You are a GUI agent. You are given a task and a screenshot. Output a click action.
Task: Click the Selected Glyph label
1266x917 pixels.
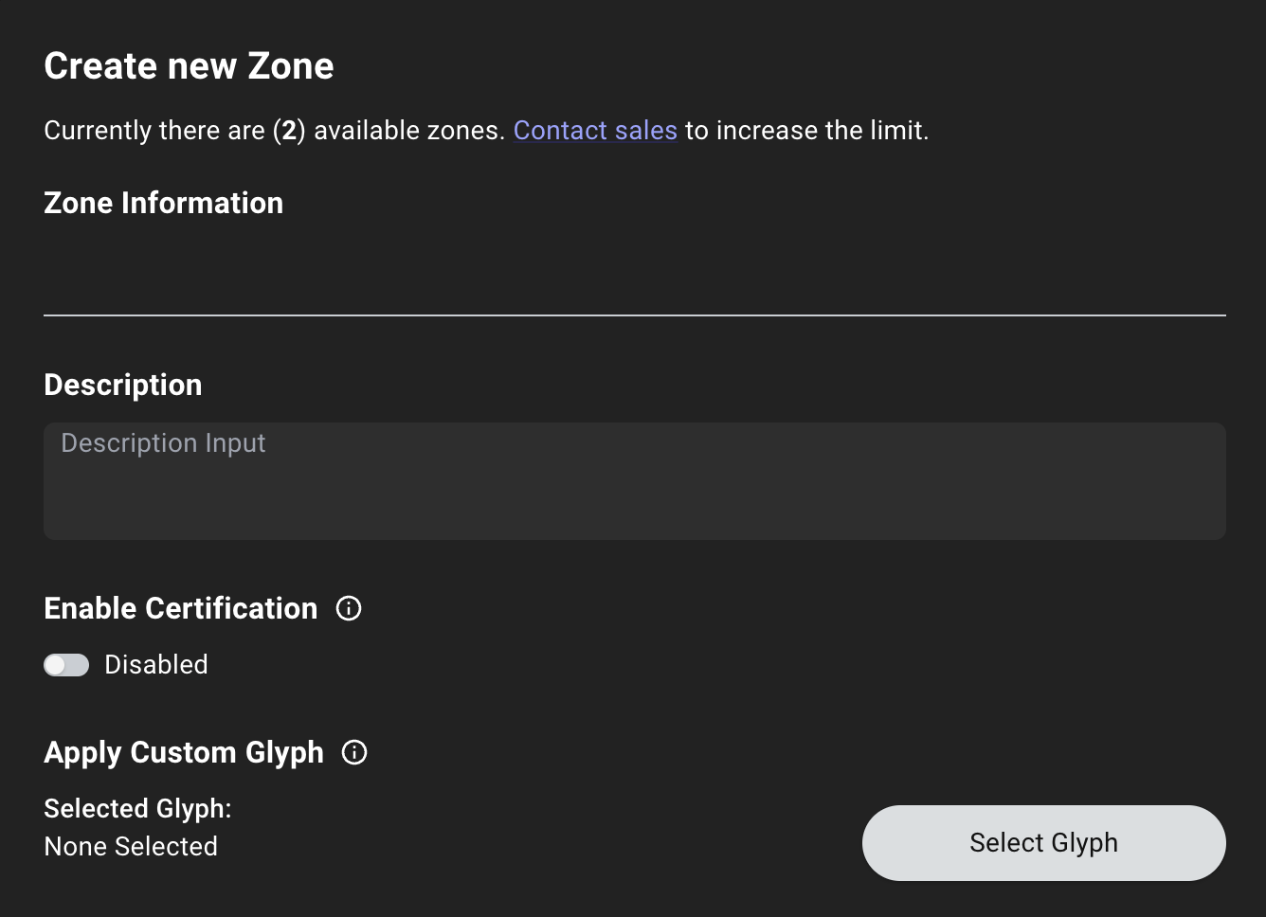point(136,808)
